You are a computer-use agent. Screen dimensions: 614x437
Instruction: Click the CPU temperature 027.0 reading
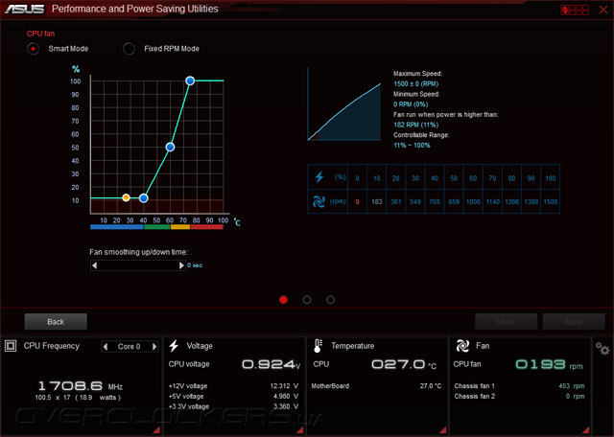[x=404, y=364]
